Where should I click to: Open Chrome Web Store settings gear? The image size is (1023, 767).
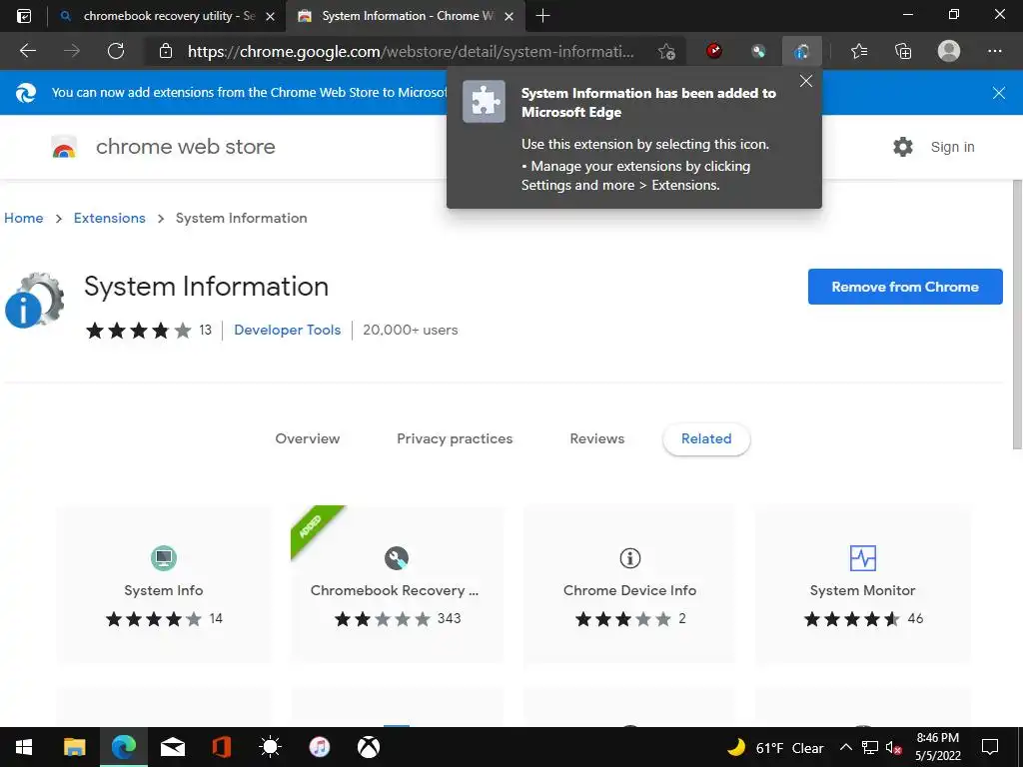coord(903,147)
